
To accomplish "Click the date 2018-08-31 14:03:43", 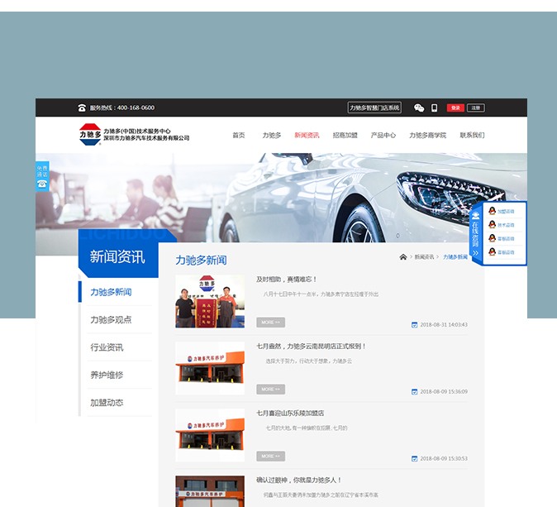I will click(x=444, y=324).
